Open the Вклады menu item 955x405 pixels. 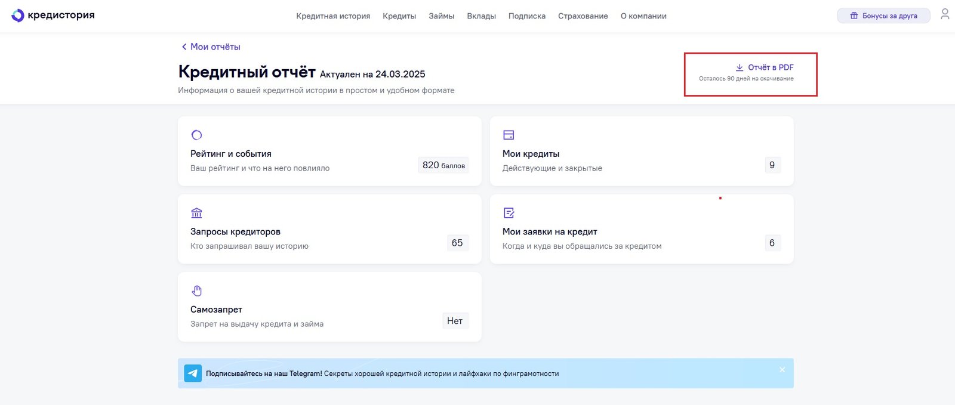coord(481,16)
